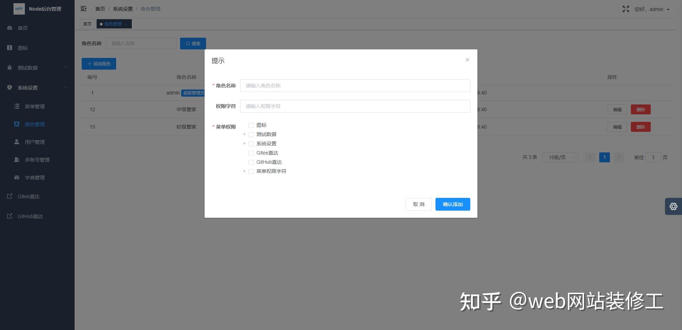Click the 确认添加 confirm button
682x330 pixels.
coord(453,204)
